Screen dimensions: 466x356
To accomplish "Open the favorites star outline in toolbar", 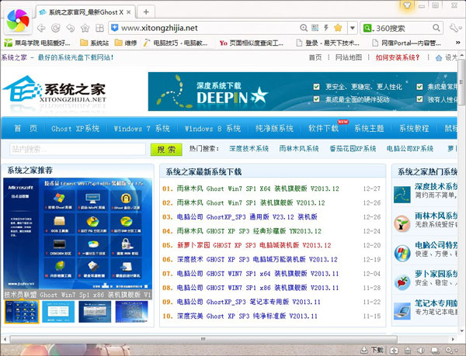I will [85, 28].
